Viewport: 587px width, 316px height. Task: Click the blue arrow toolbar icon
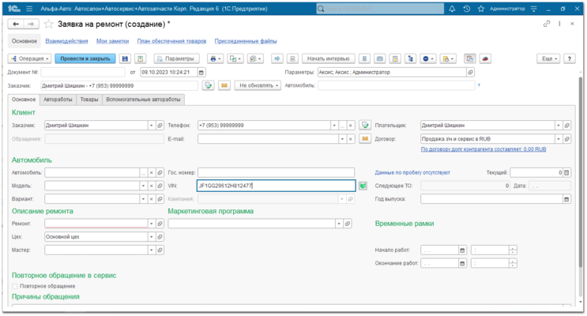(277, 58)
